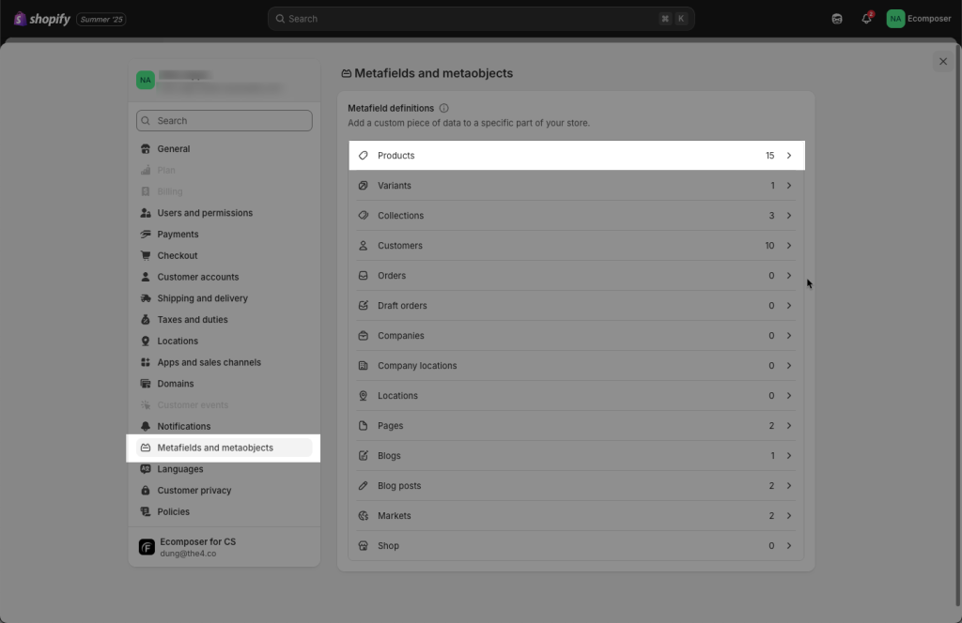Click the Shipping and delivery truck icon
Image resolution: width=962 pixels, height=623 pixels.
[146, 298]
